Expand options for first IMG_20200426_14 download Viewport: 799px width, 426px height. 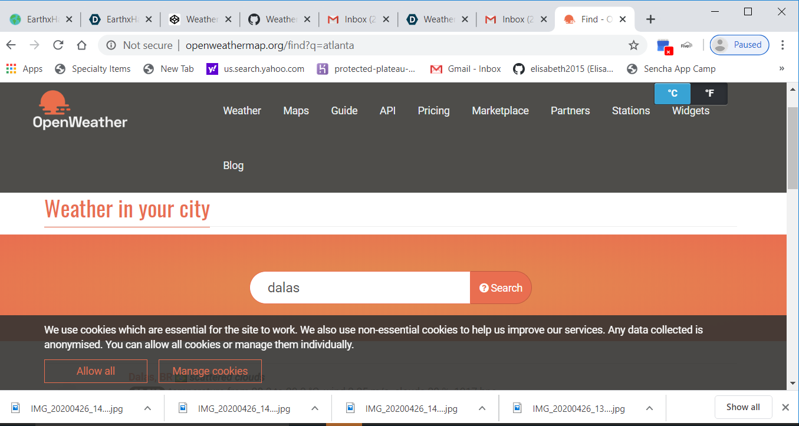coord(147,408)
